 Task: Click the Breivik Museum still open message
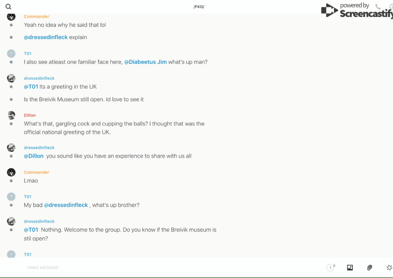[x=84, y=99]
